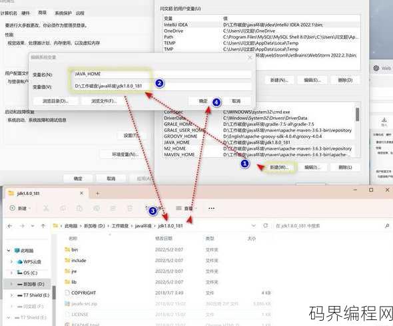Close the edit system variable dialog

250,57
